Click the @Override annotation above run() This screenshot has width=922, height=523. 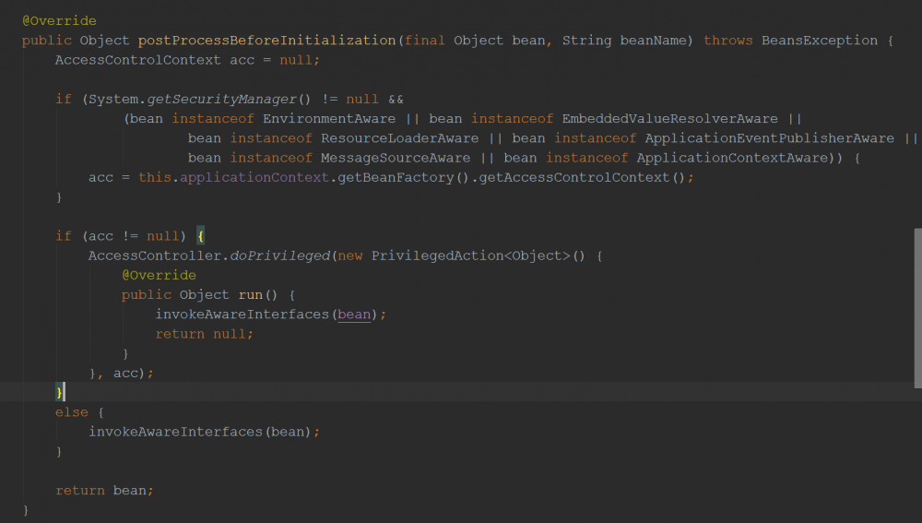(x=159, y=275)
